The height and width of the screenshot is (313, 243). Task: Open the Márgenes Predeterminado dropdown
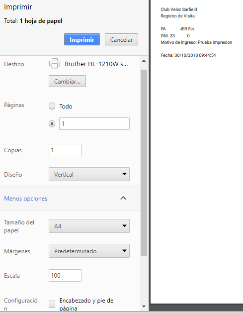point(89,251)
